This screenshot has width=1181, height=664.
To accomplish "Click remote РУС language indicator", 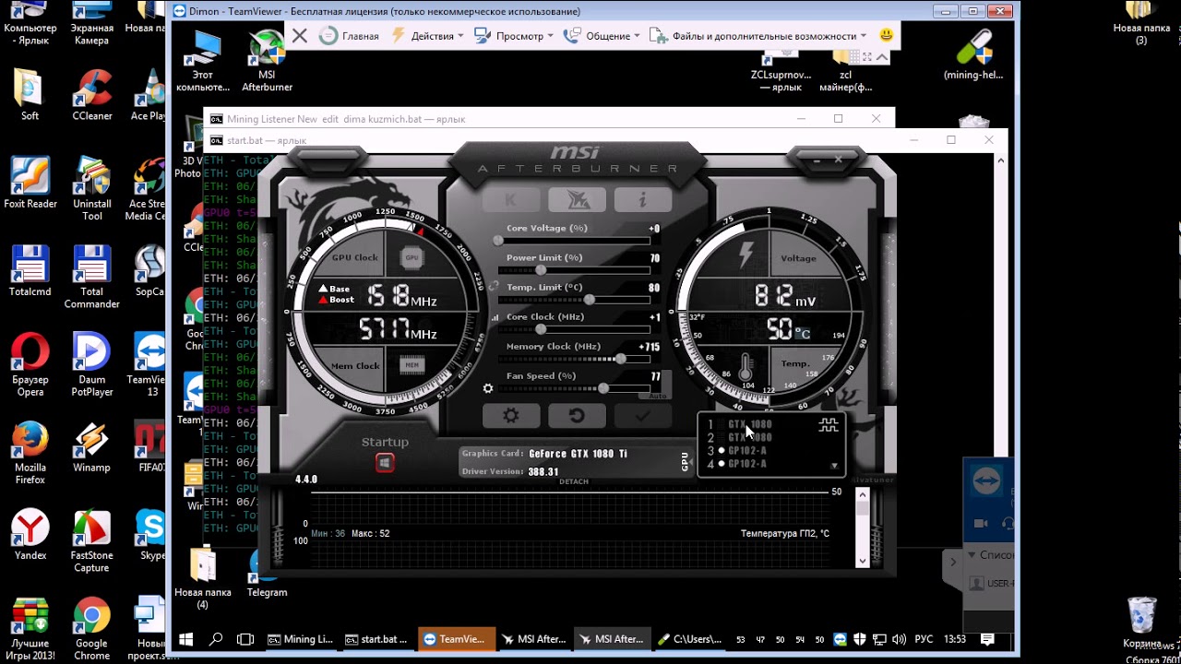I will coord(924,639).
